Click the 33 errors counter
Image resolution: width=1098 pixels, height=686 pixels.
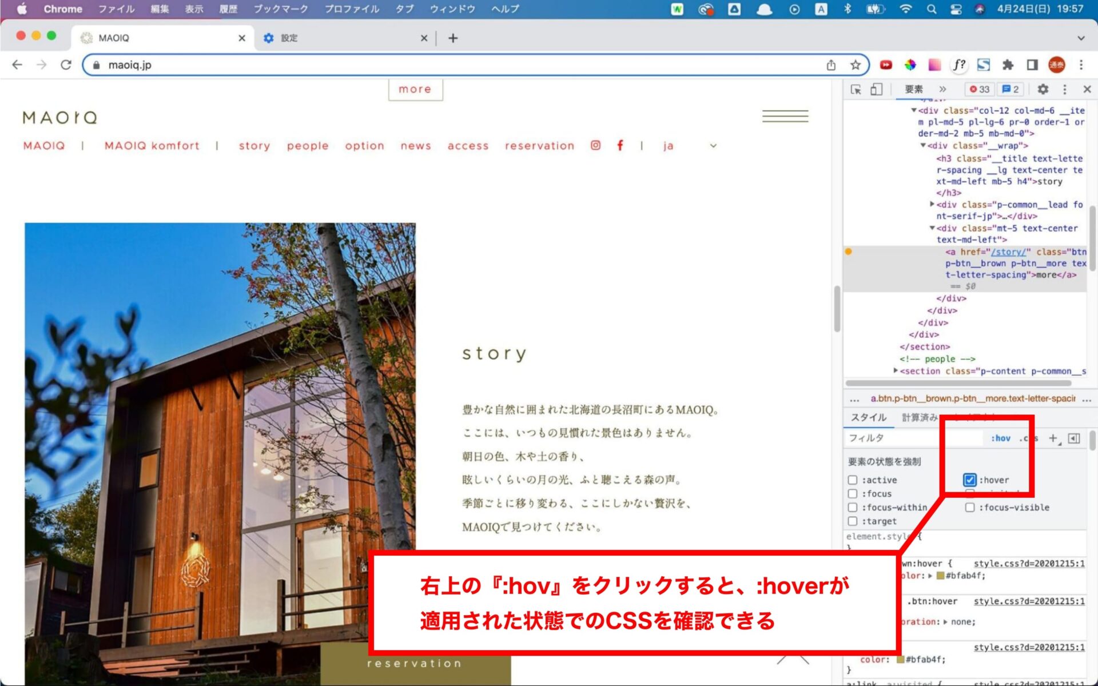[979, 89]
